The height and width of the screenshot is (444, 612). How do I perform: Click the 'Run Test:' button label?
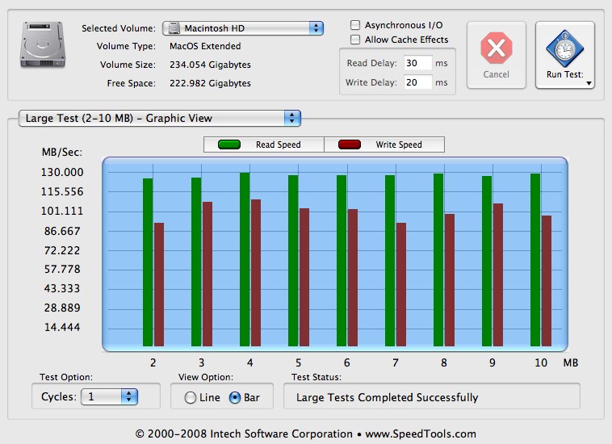coord(565,74)
